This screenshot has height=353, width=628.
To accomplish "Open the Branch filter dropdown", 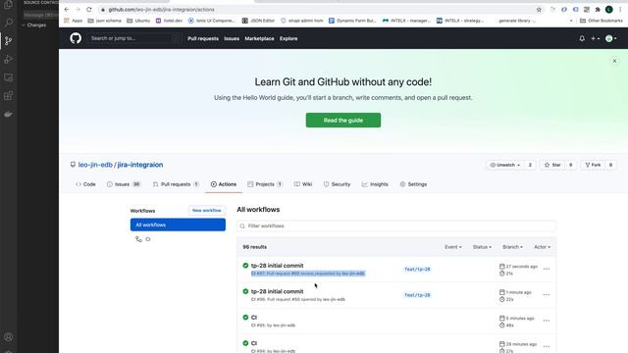I will (x=512, y=247).
